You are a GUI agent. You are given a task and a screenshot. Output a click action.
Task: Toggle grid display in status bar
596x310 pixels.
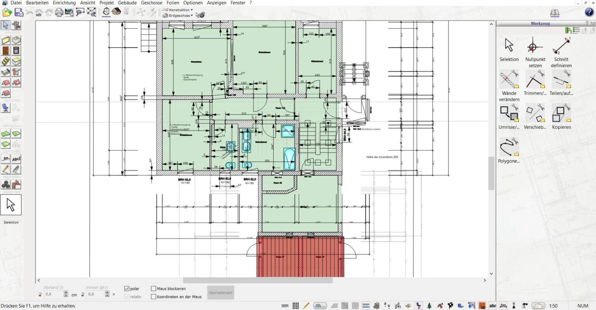(296, 306)
